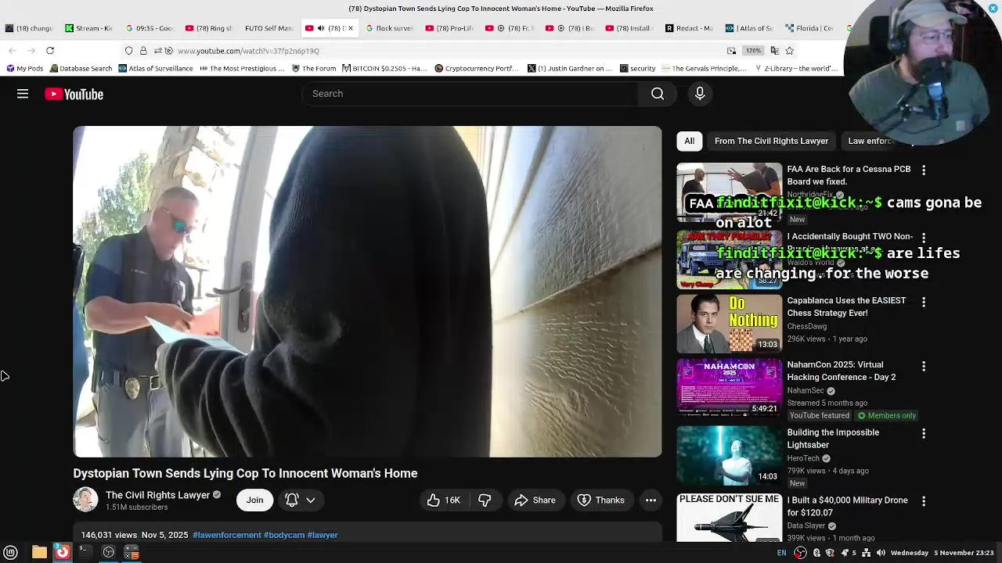1002x563 pixels.
Task: Send a Thanks to the creator
Action: tap(601, 500)
